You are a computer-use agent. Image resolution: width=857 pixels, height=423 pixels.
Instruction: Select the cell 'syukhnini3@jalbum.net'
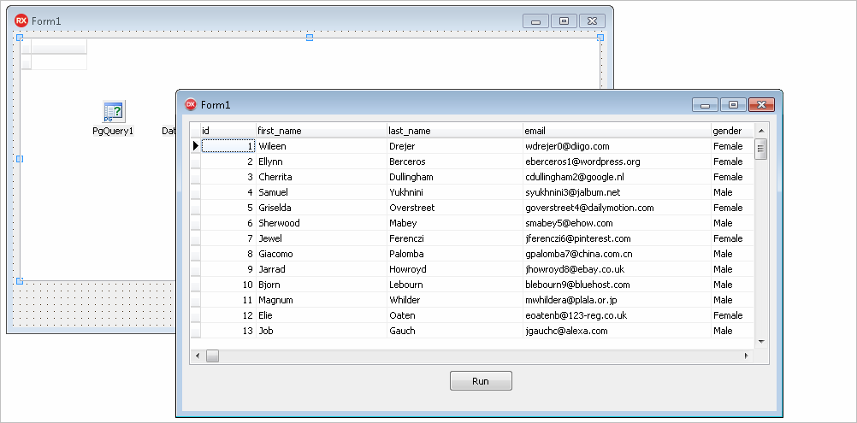tap(617, 192)
